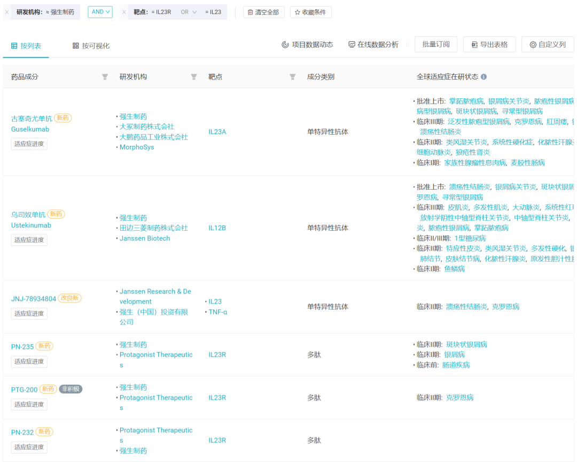Switch to 按可视化 view tab
This screenshot has width=577, height=462.
point(91,46)
